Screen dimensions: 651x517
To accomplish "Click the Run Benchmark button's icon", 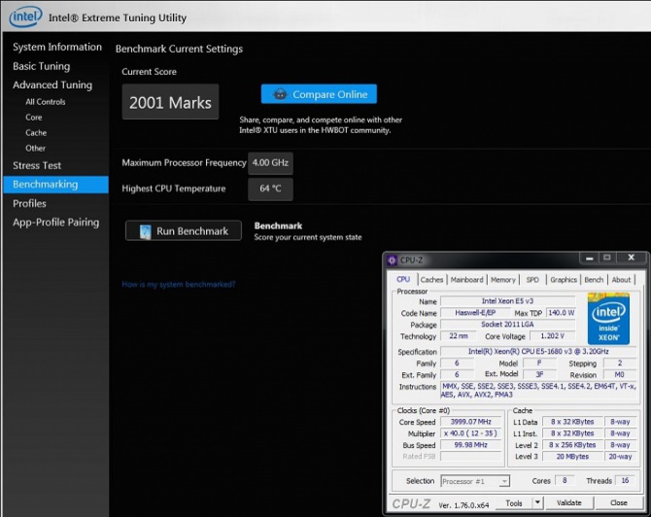I will [x=146, y=231].
